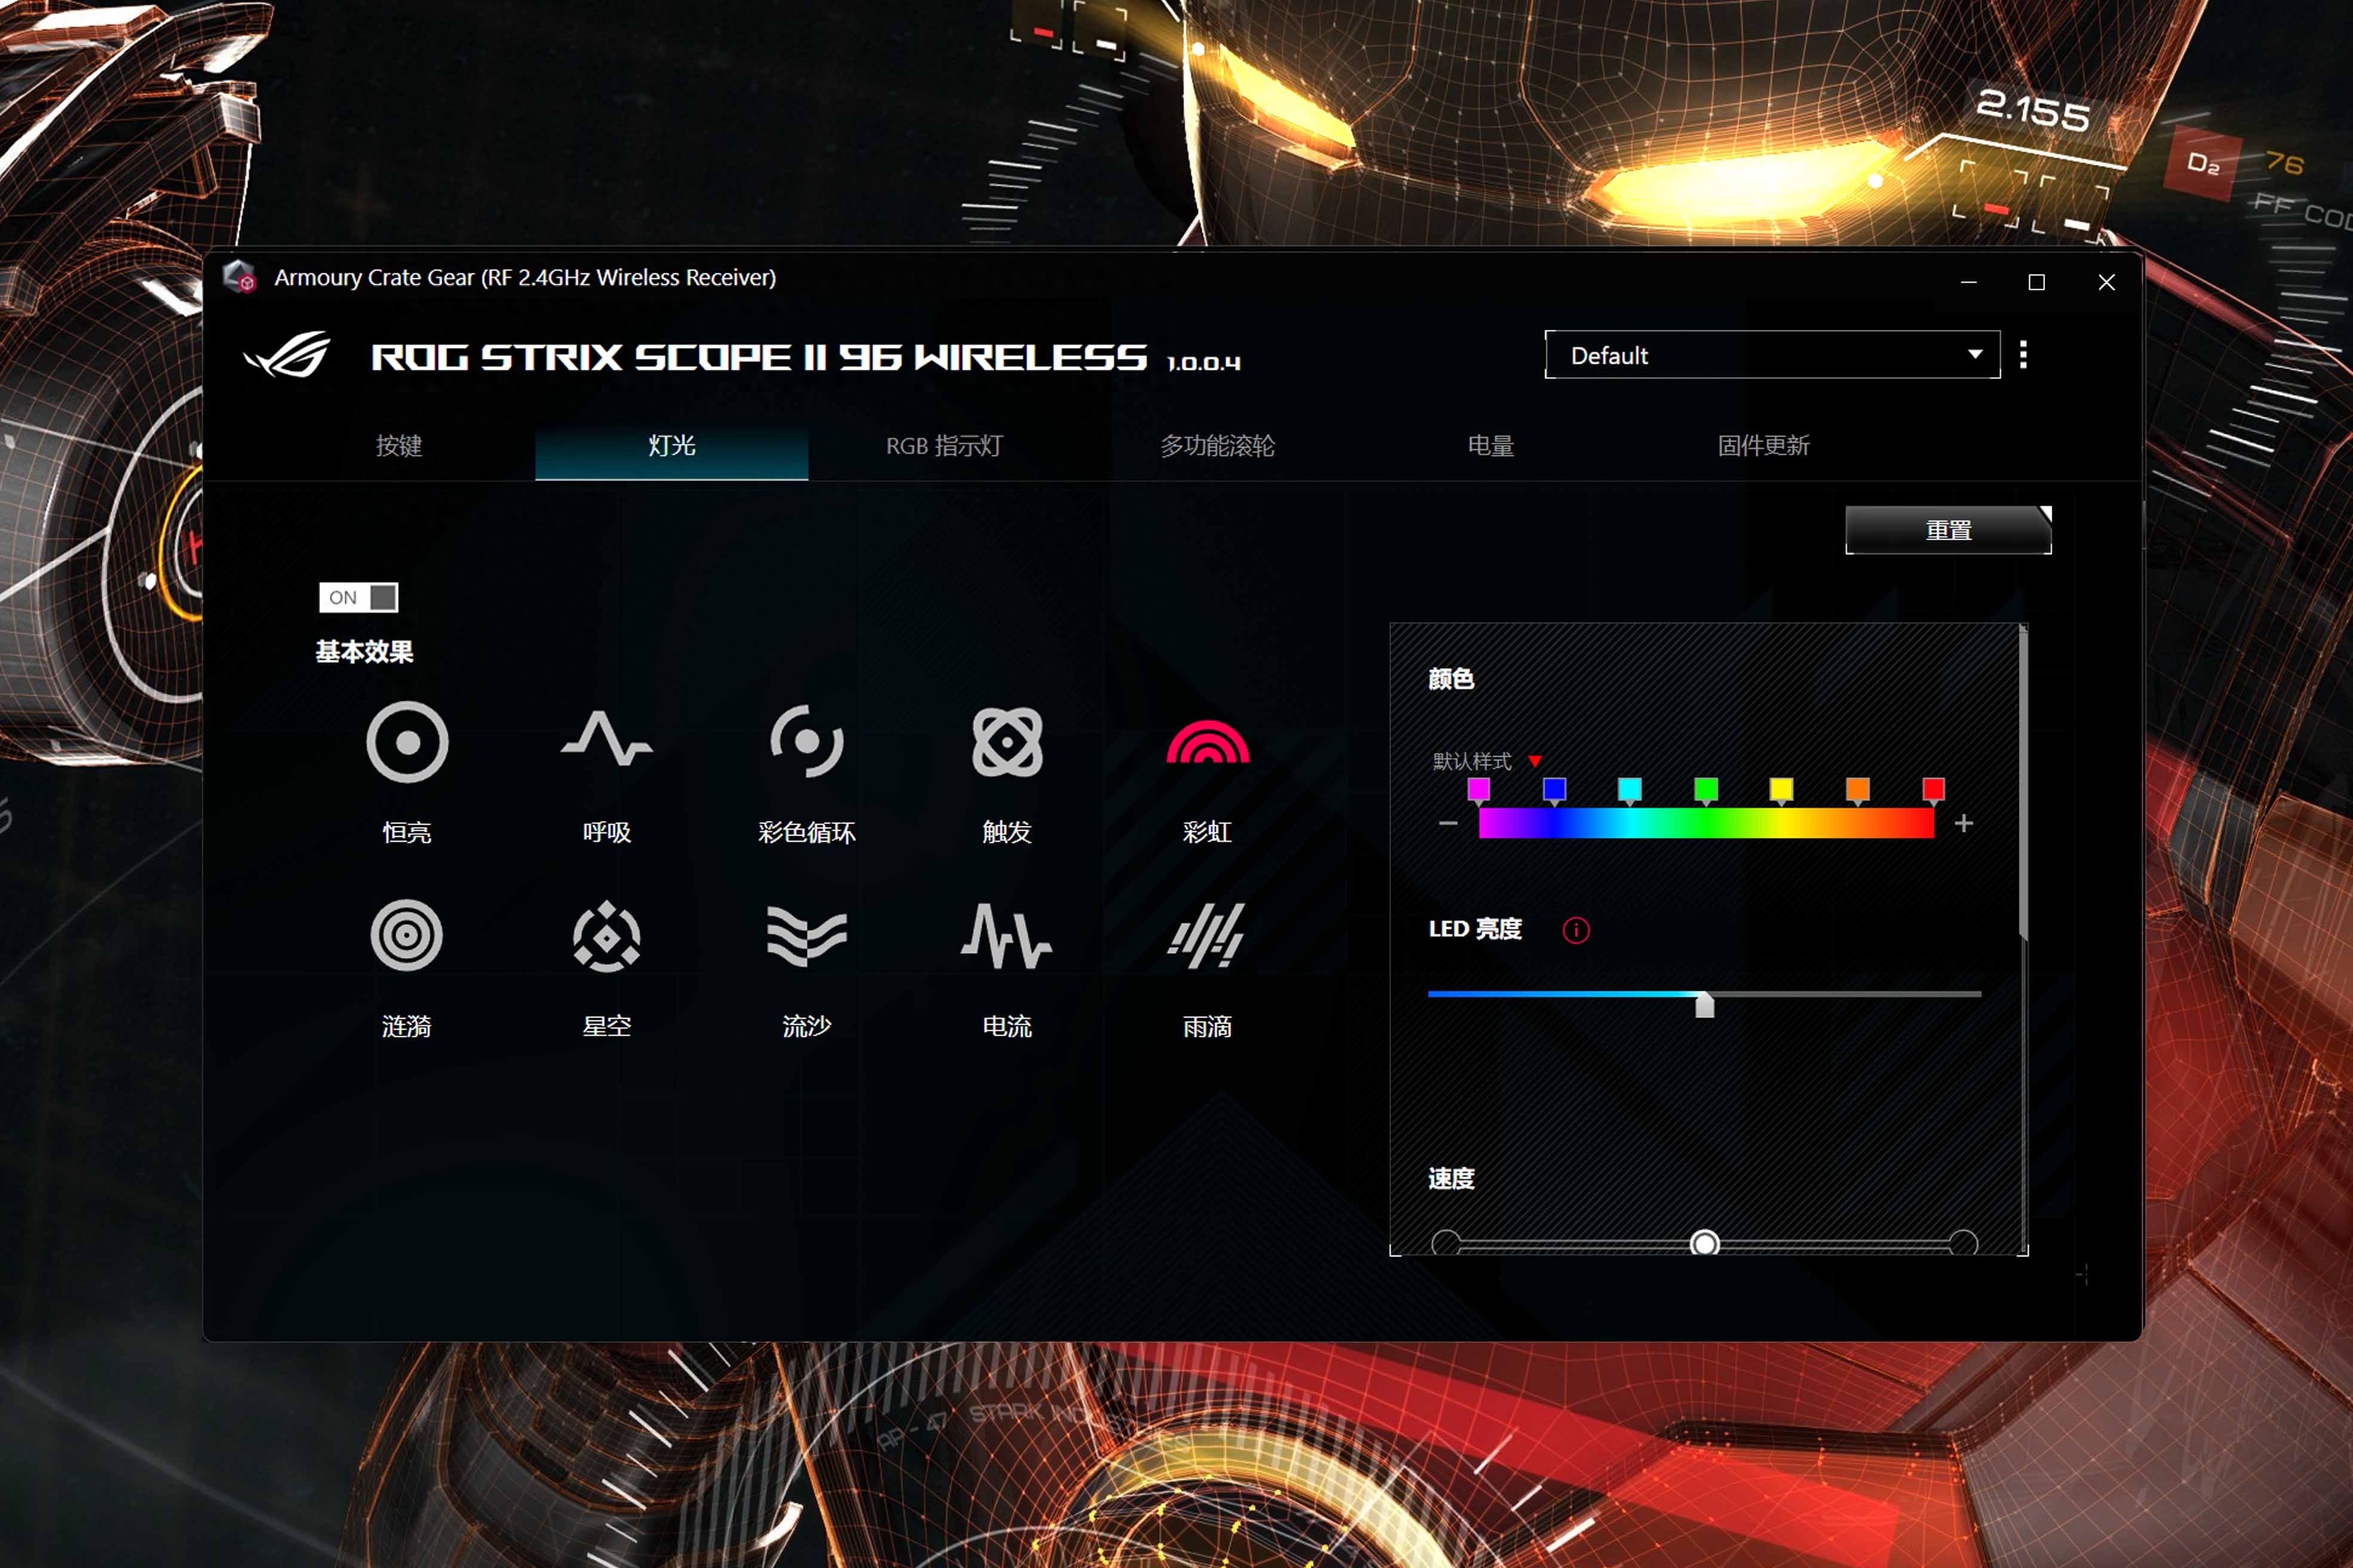Switch to the 按键 keys tab
The width and height of the screenshot is (2353, 1568).
point(398,446)
